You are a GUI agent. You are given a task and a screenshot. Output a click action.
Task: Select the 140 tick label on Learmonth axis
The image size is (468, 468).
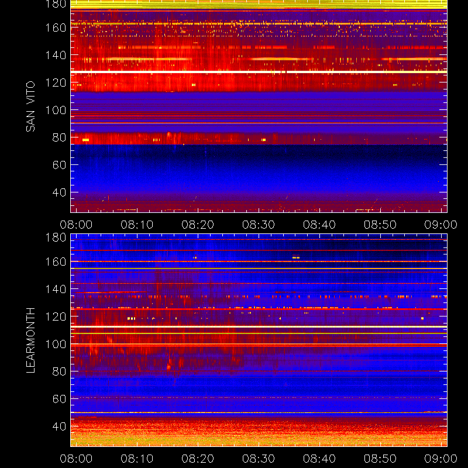coord(56,289)
